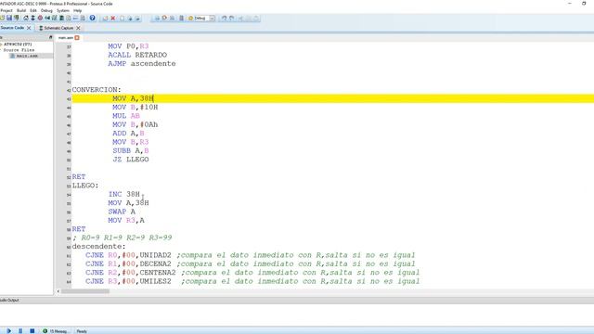
Task: Click the line CJNE R3,#00,UMILES2
Action: pos(128,281)
